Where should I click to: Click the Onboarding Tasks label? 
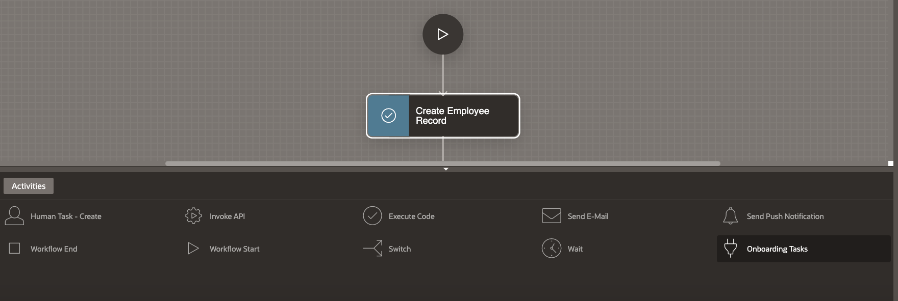click(x=777, y=249)
